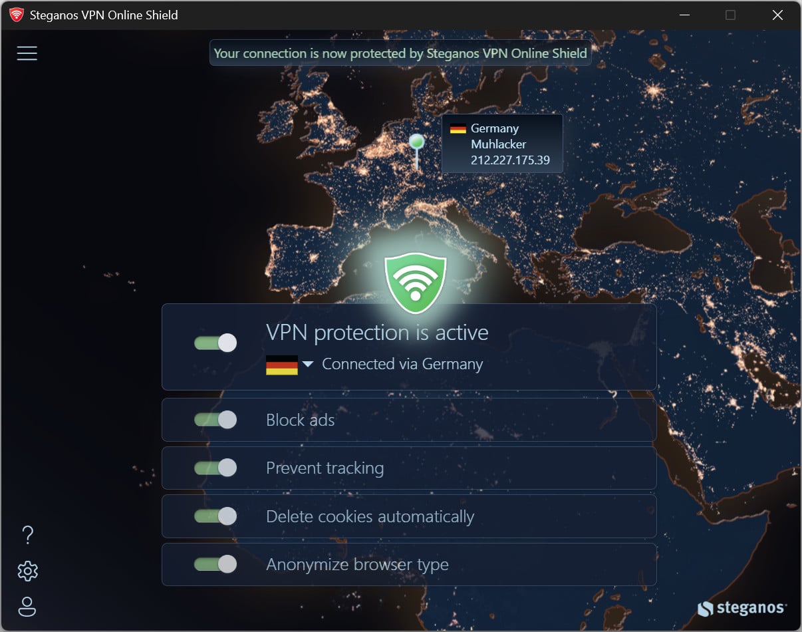
Task: Click the Steganos app icon in title bar
Action: click(16, 15)
